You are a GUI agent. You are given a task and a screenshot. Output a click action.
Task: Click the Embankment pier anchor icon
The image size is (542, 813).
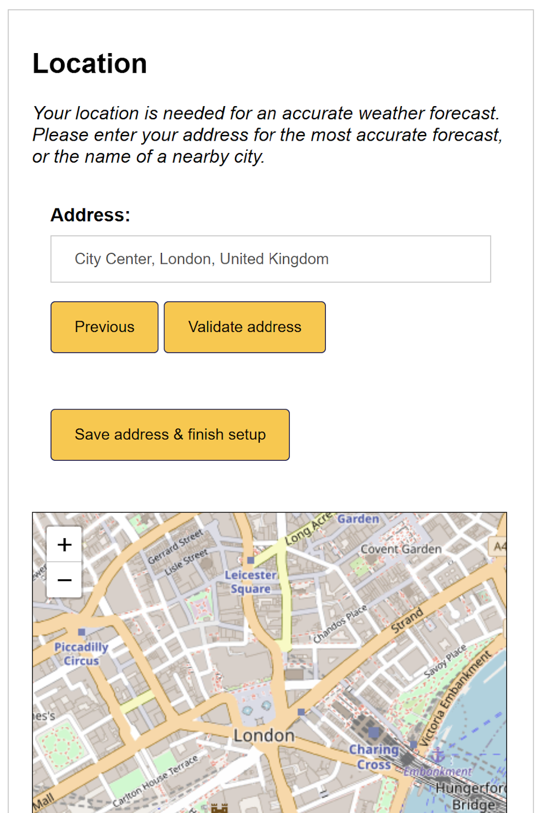point(438,755)
